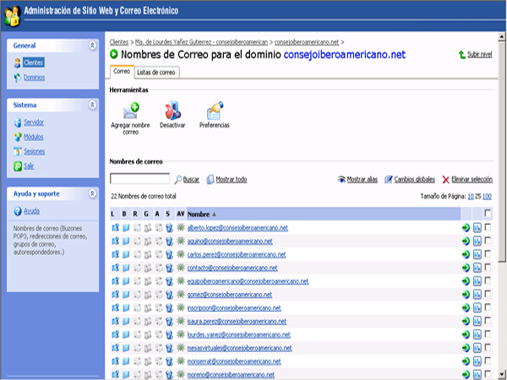
Task: Click the mail name search field
Action: [139, 179]
